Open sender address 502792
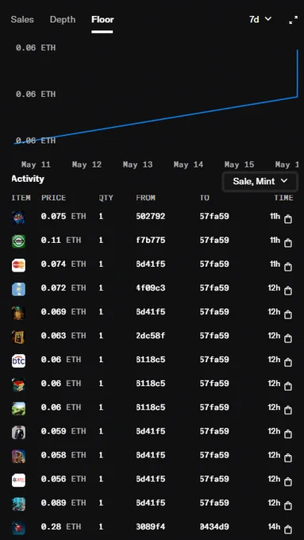Screen dimensions: 304x540 point(151,216)
